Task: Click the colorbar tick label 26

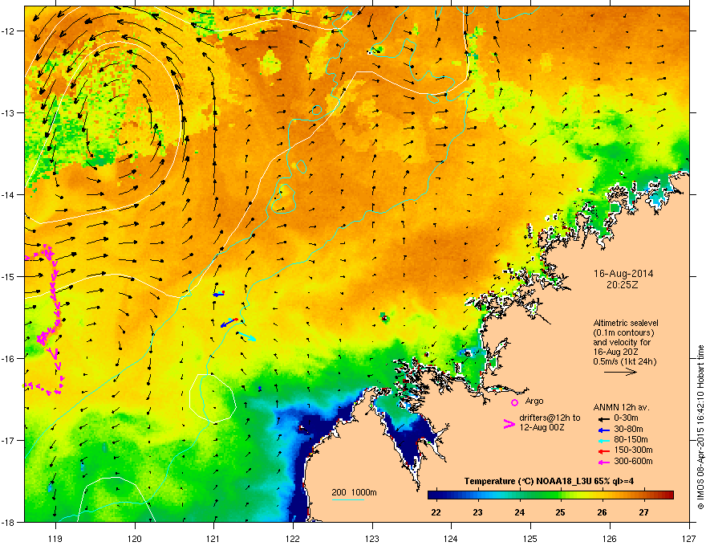Action: click(602, 512)
